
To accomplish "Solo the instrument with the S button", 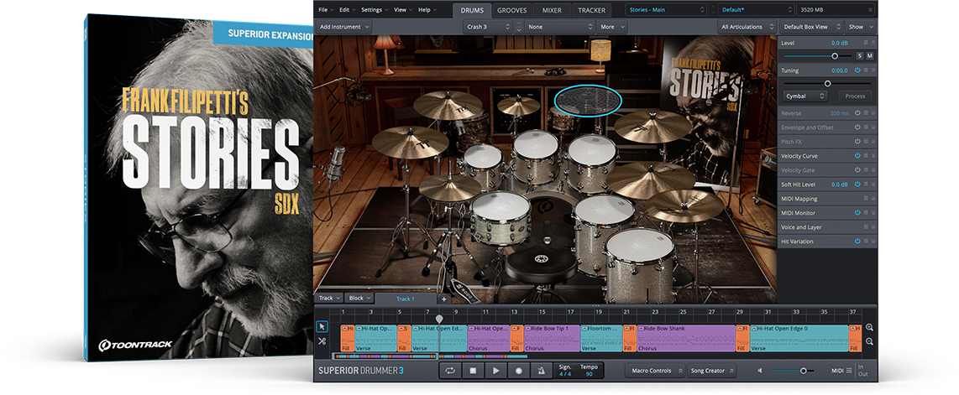I will [x=859, y=55].
